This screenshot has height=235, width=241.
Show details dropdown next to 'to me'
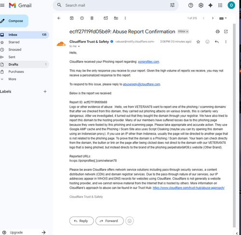tap(79, 46)
